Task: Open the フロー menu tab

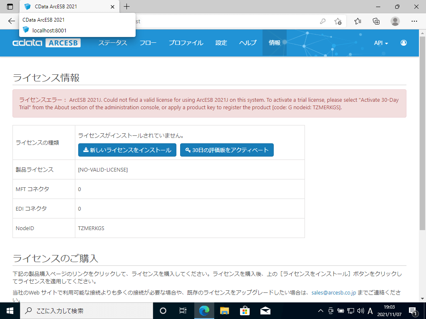Action: (x=148, y=43)
